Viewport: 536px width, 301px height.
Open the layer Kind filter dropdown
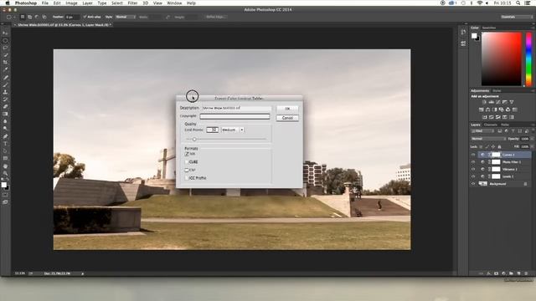[482, 131]
